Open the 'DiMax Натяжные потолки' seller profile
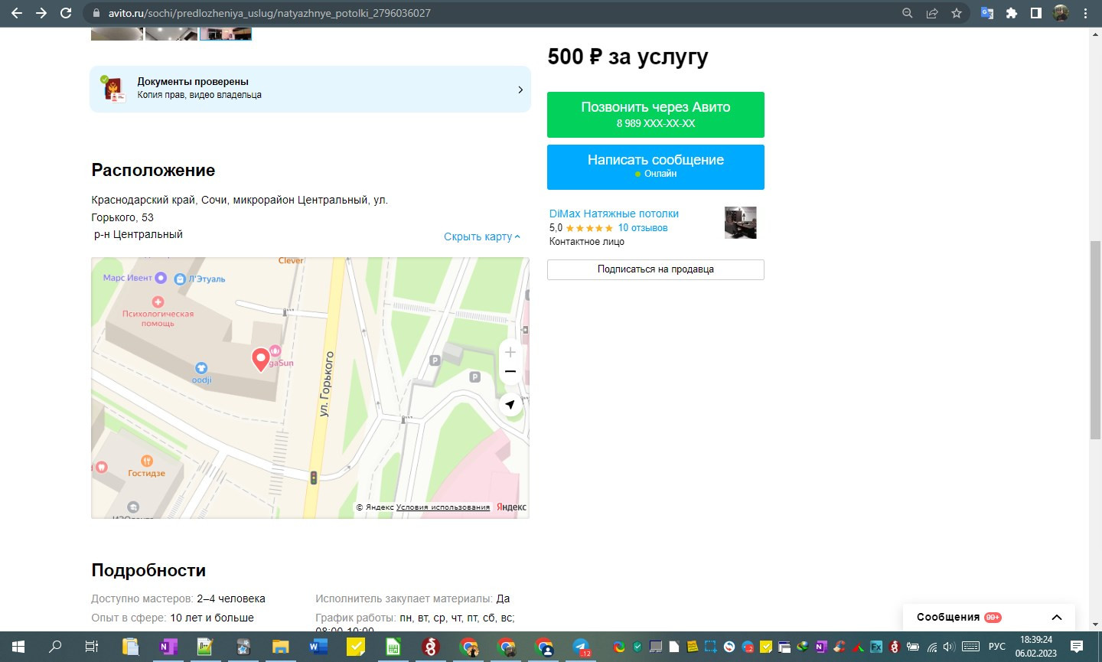 tap(614, 214)
